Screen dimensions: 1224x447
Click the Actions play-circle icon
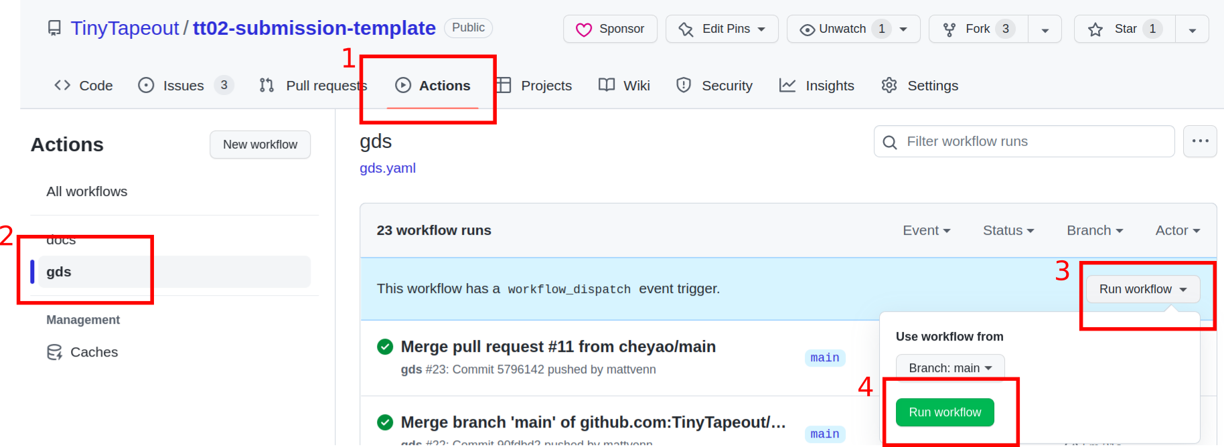[403, 85]
